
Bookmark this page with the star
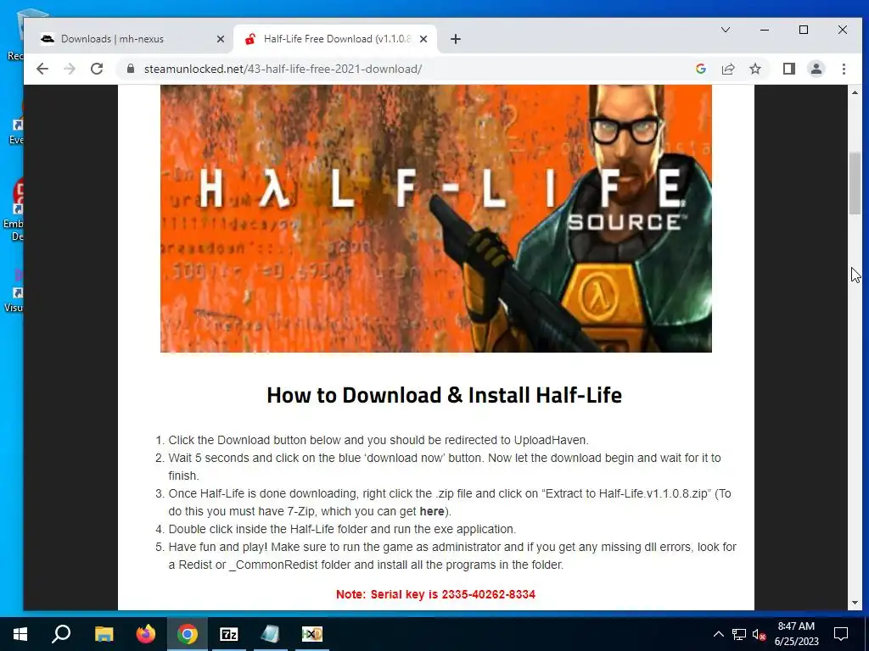pyautogui.click(x=754, y=69)
